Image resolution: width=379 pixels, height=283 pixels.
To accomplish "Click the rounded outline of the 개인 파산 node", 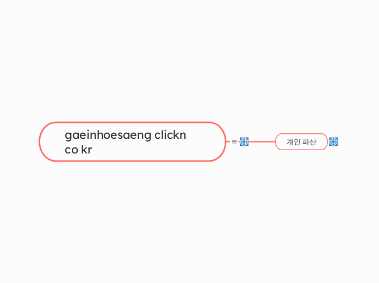I will click(x=301, y=133).
